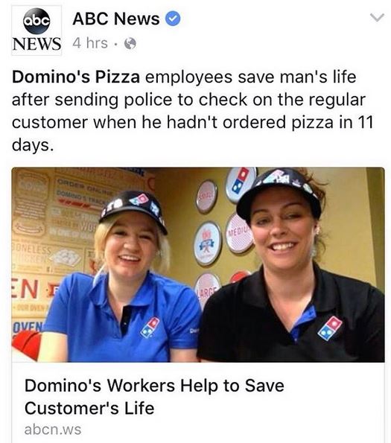The height and width of the screenshot is (443, 391).
Task: Open the article photo of two employees
Action: (198, 265)
